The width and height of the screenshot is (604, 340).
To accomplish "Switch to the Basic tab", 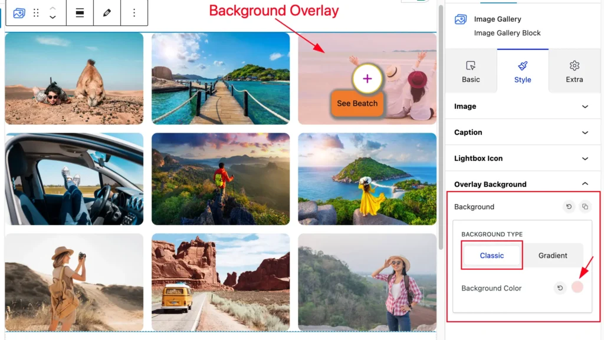I will click(x=471, y=71).
